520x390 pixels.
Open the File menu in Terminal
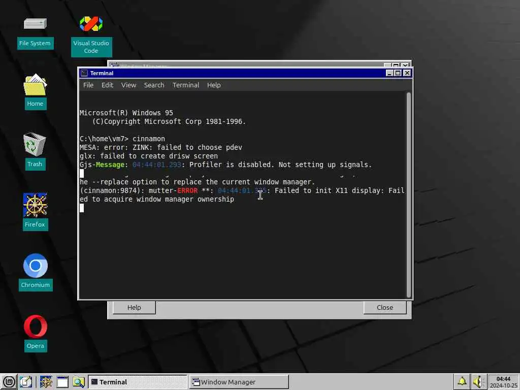pyautogui.click(x=88, y=85)
